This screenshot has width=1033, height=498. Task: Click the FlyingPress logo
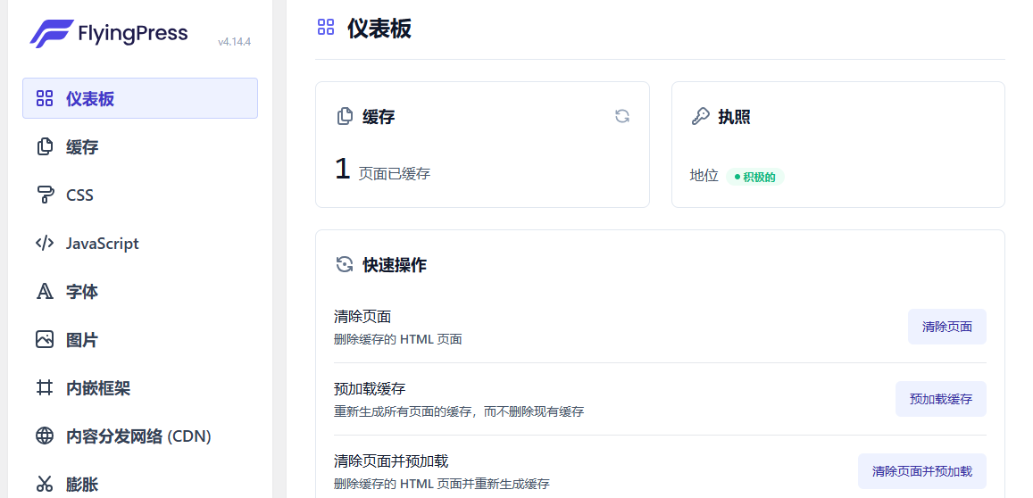click(108, 34)
